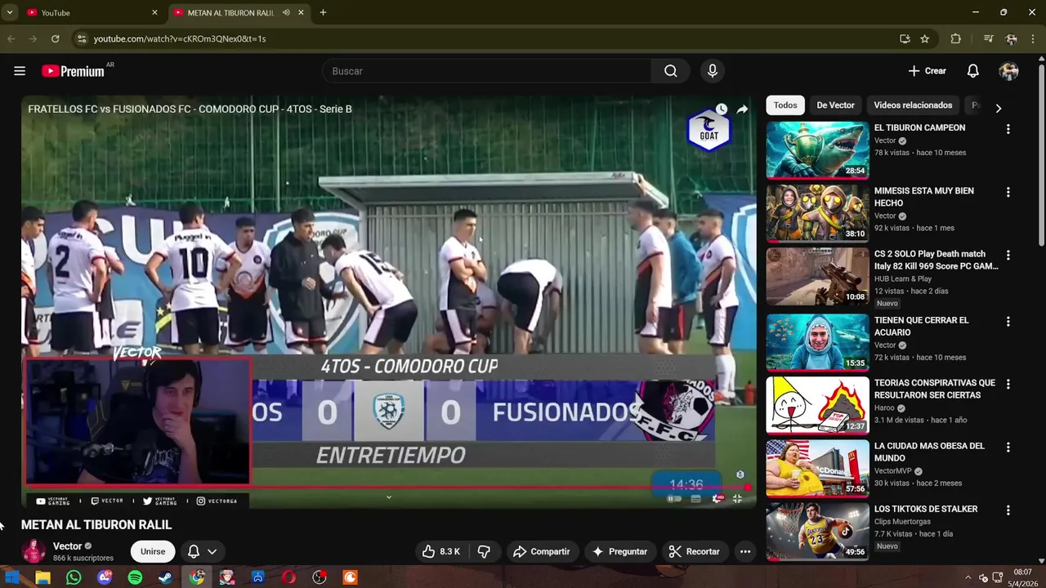The height and width of the screenshot is (588, 1046).
Task: Launch Steam from the taskbar
Action: point(165,577)
